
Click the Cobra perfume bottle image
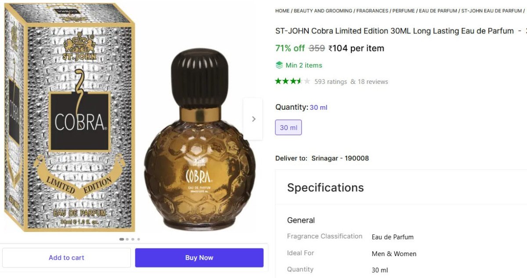(200, 145)
